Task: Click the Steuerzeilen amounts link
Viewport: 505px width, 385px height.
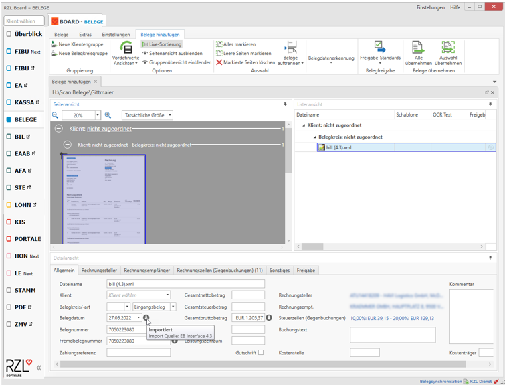Action: [391, 318]
